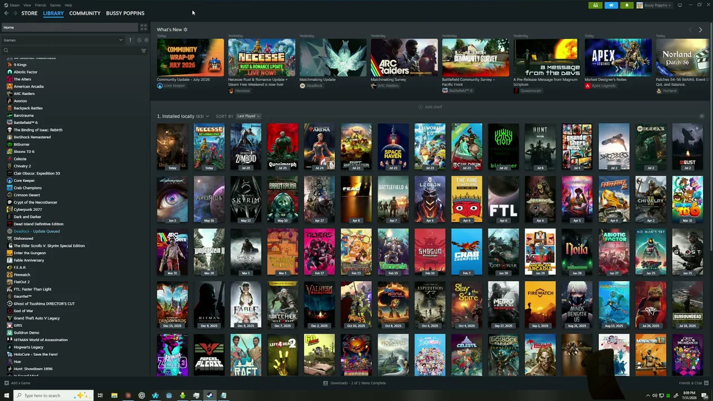Open the Community Wrap-Up July 2026 news thumbnail
This screenshot has height=401, width=713.
[191, 57]
